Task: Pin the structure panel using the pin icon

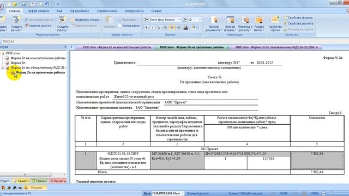Action: [65, 47]
